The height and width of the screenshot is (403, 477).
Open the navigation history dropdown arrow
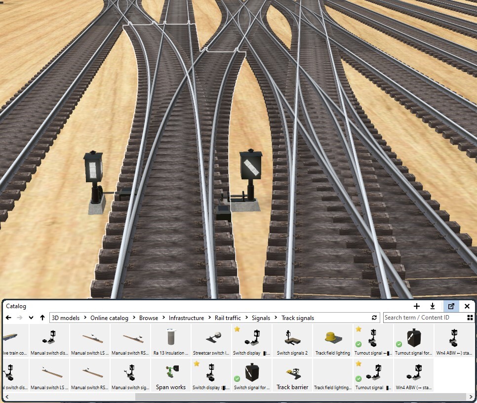(31, 318)
